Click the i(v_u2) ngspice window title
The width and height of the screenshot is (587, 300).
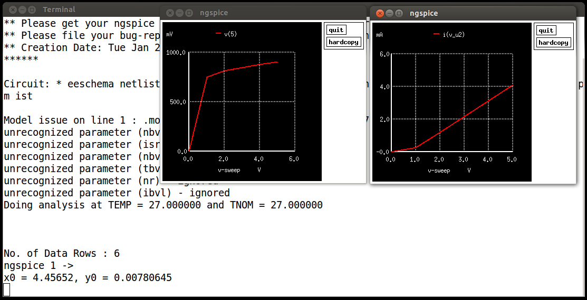424,13
